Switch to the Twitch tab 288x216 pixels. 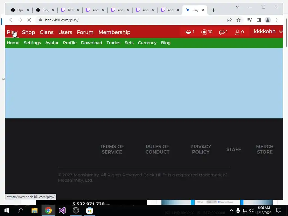(68, 10)
